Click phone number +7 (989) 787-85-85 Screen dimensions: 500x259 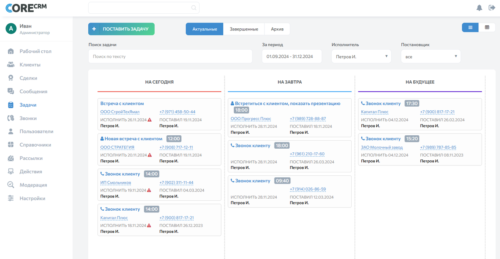438,147
